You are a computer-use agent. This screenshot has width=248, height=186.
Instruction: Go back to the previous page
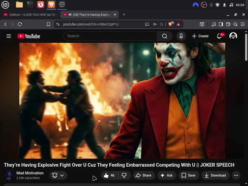click(5, 24)
